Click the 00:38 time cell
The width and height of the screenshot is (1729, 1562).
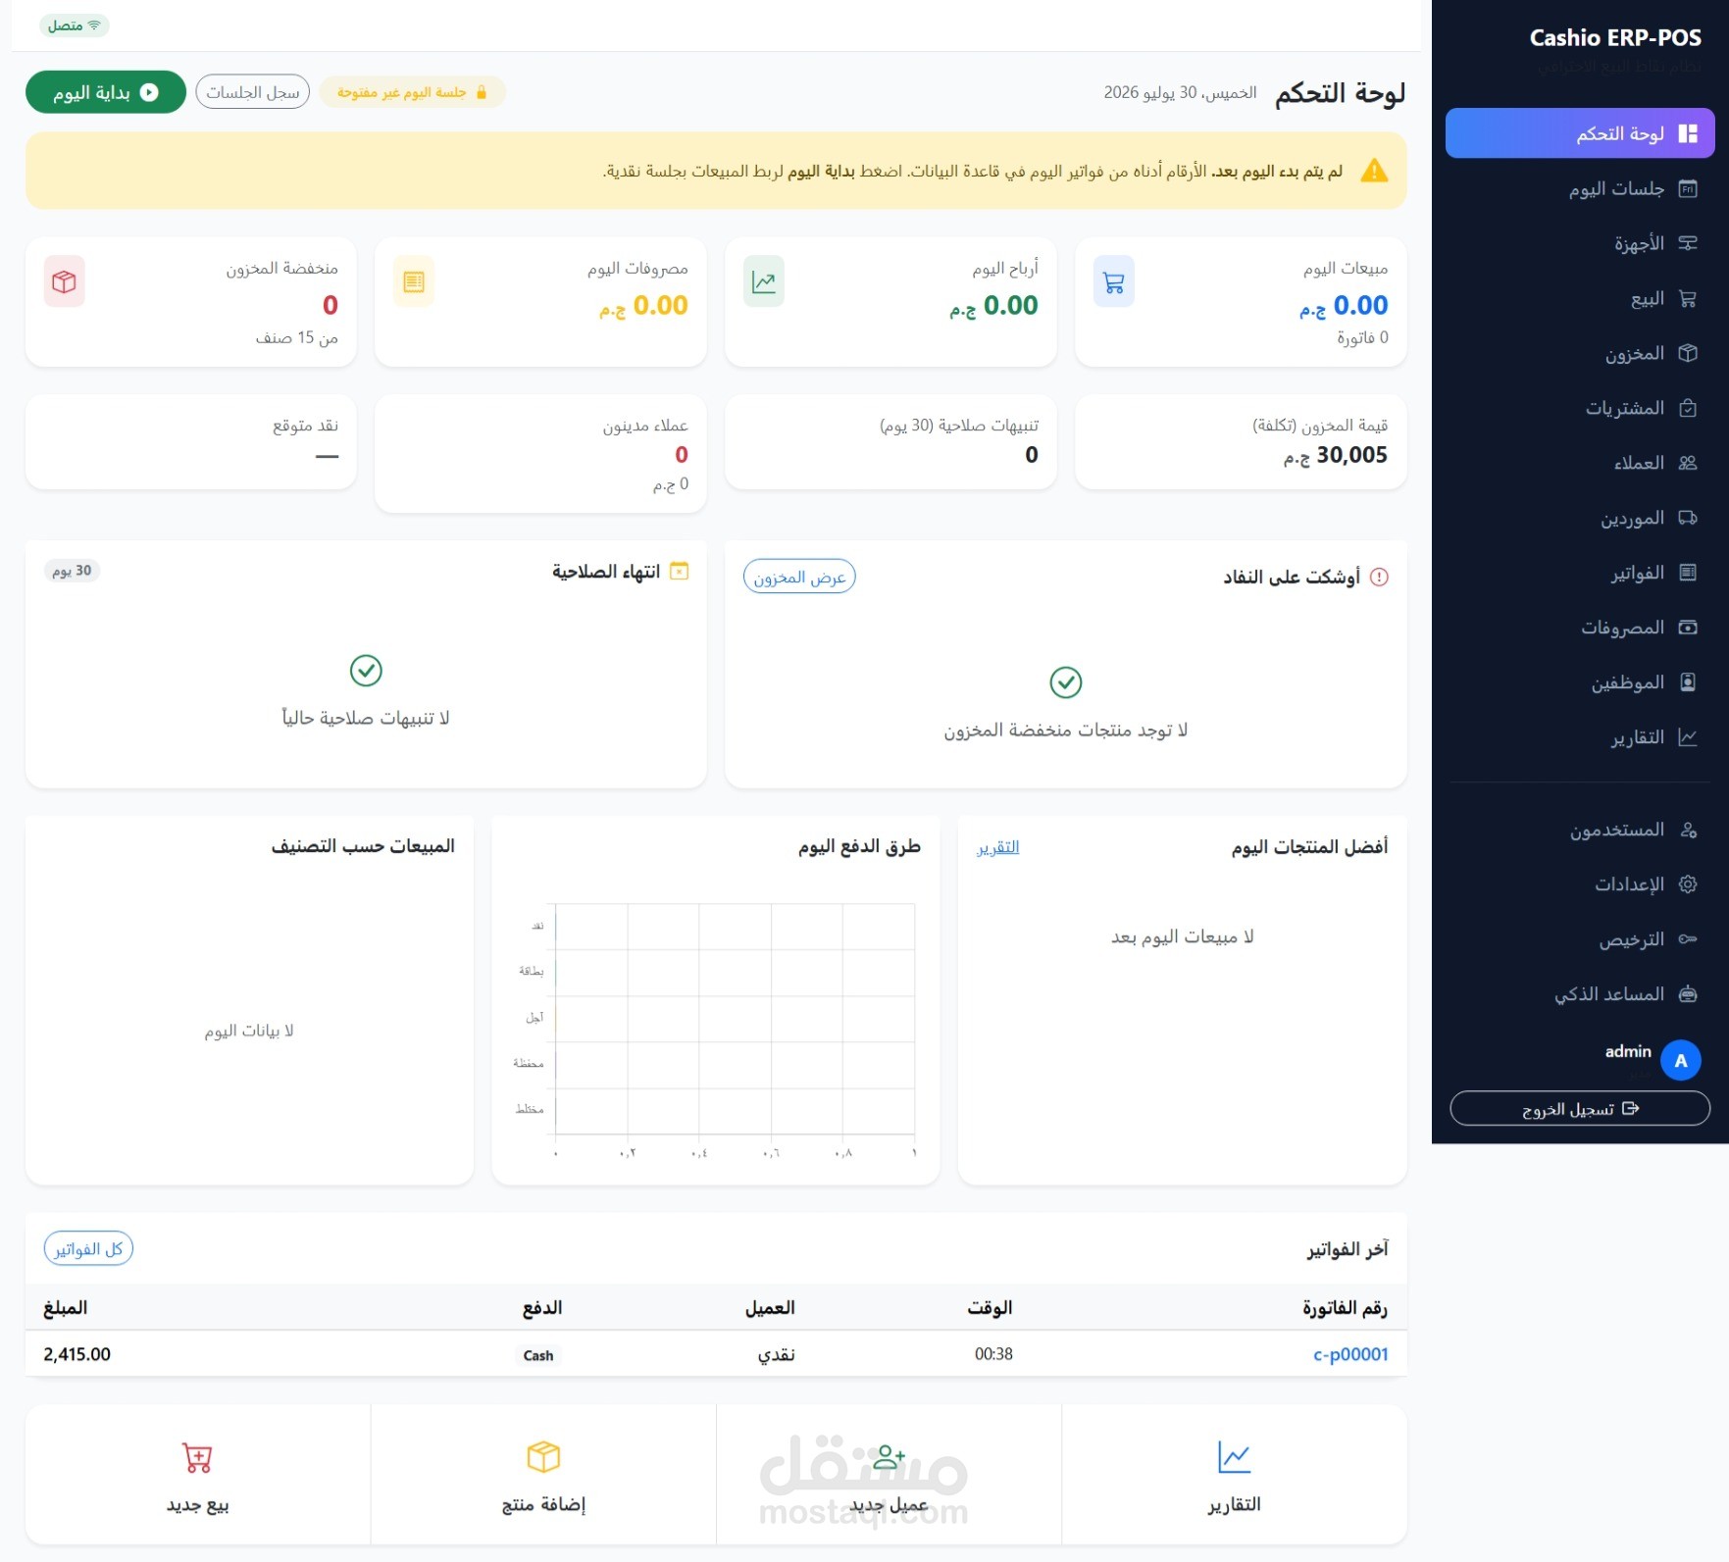pyautogui.click(x=993, y=1354)
